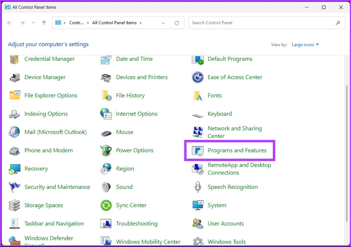Click the Control Panel icon in address bar
Image resolution: width=351 pixels, height=247 pixels.
58,23
